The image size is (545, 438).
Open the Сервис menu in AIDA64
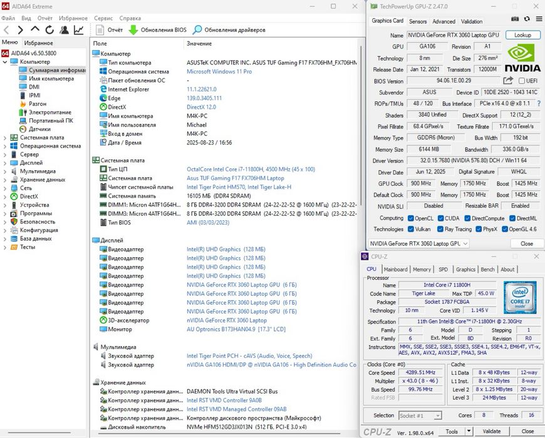[x=103, y=18]
